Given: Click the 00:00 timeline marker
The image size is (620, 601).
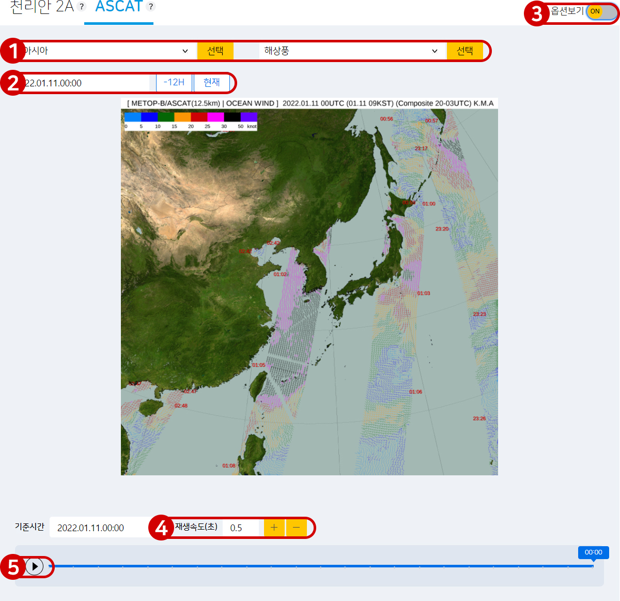Looking at the screenshot, I should 593,552.
